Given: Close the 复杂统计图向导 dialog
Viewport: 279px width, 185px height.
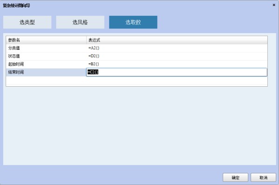Looking at the screenshot, I should (x=274, y=5).
